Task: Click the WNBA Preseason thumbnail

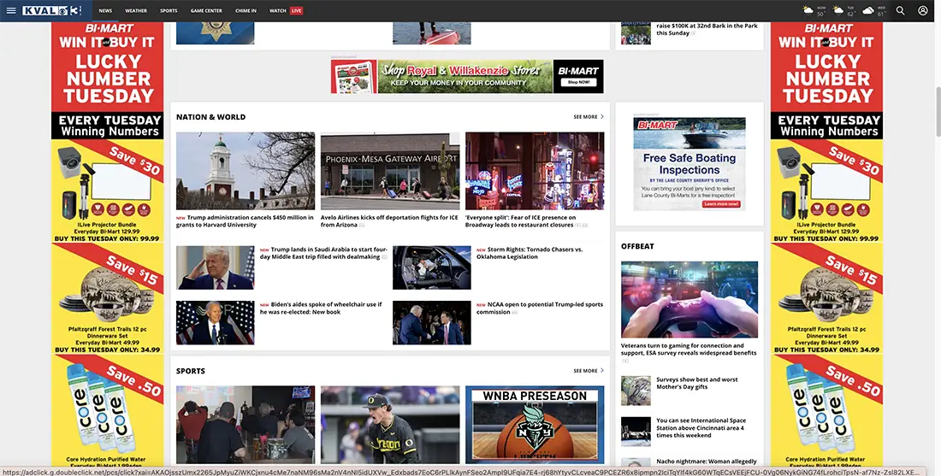Action: click(x=535, y=425)
